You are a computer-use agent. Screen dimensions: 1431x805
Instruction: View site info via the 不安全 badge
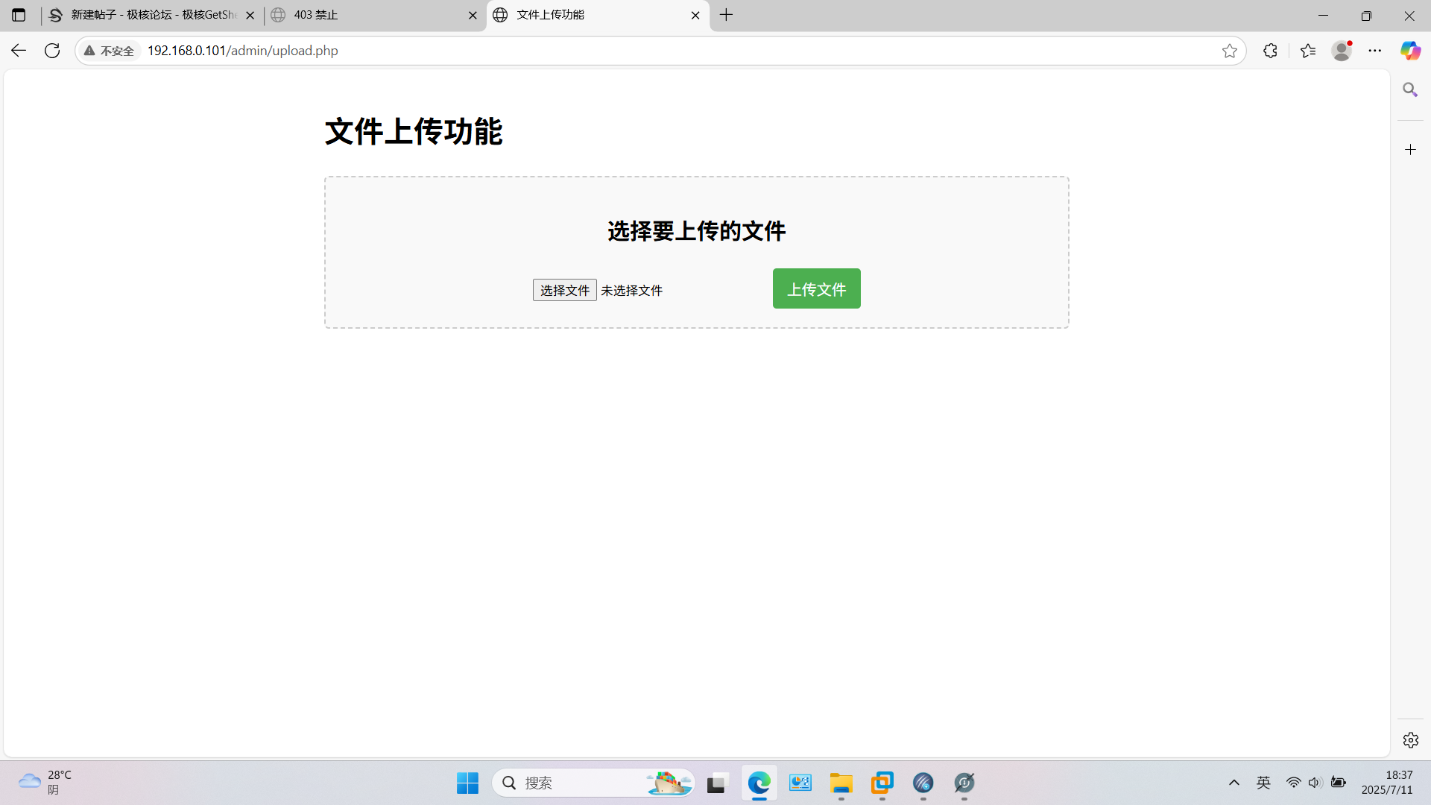click(x=109, y=51)
